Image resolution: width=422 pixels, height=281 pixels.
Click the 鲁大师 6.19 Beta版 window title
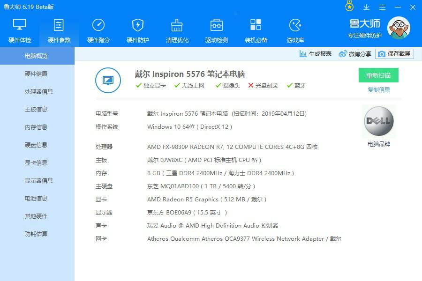29,7
